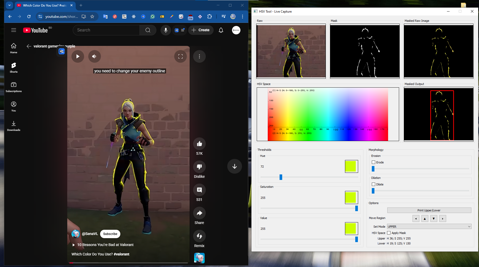Toggle the Dilate checkbox

[x=373, y=184]
